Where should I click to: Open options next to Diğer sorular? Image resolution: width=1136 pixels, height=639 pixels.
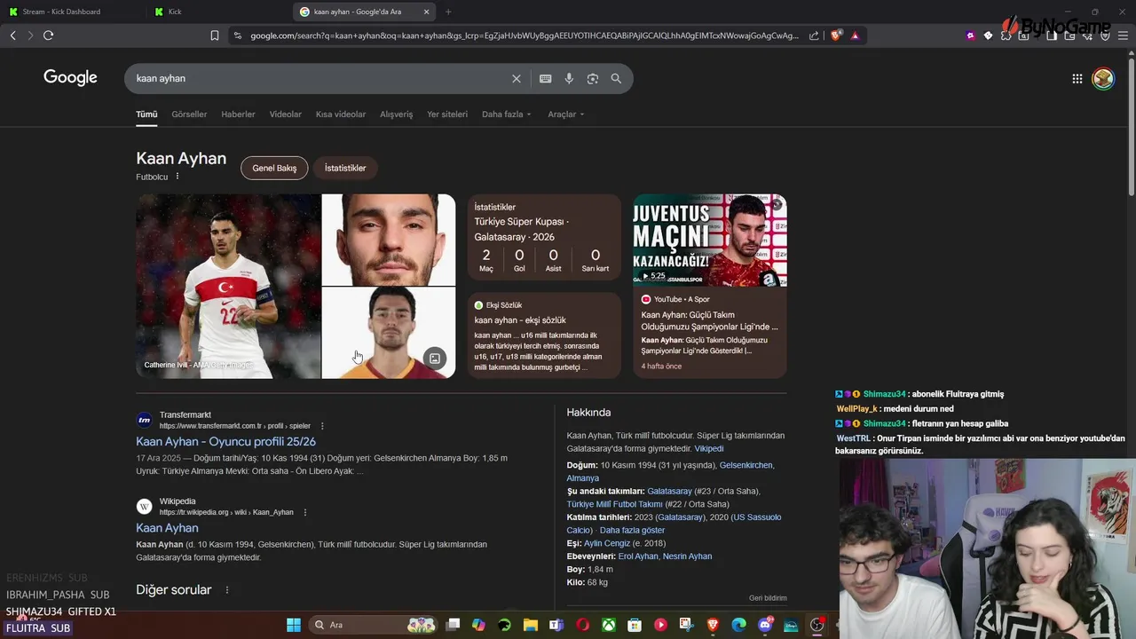click(226, 590)
